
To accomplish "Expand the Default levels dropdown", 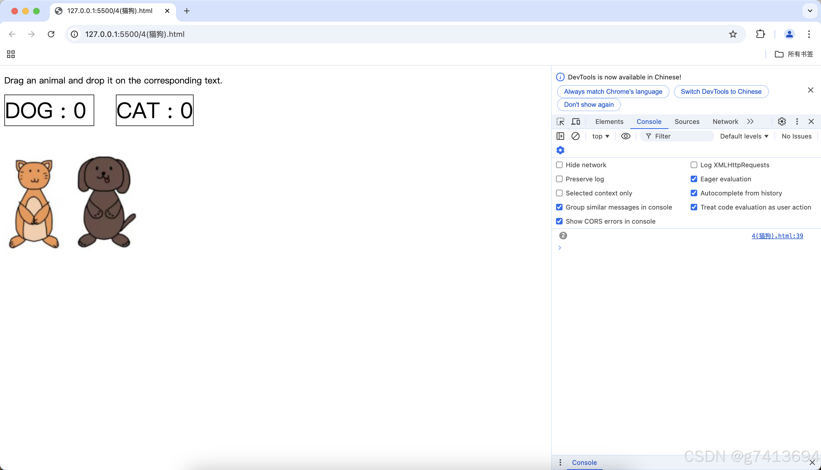I will (744, 136).
